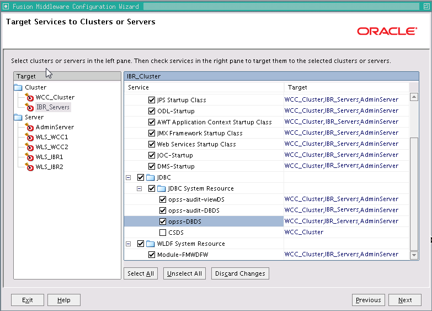Click target value of Module-FMWDFW row
432x311 pixels.
point(342,255)
